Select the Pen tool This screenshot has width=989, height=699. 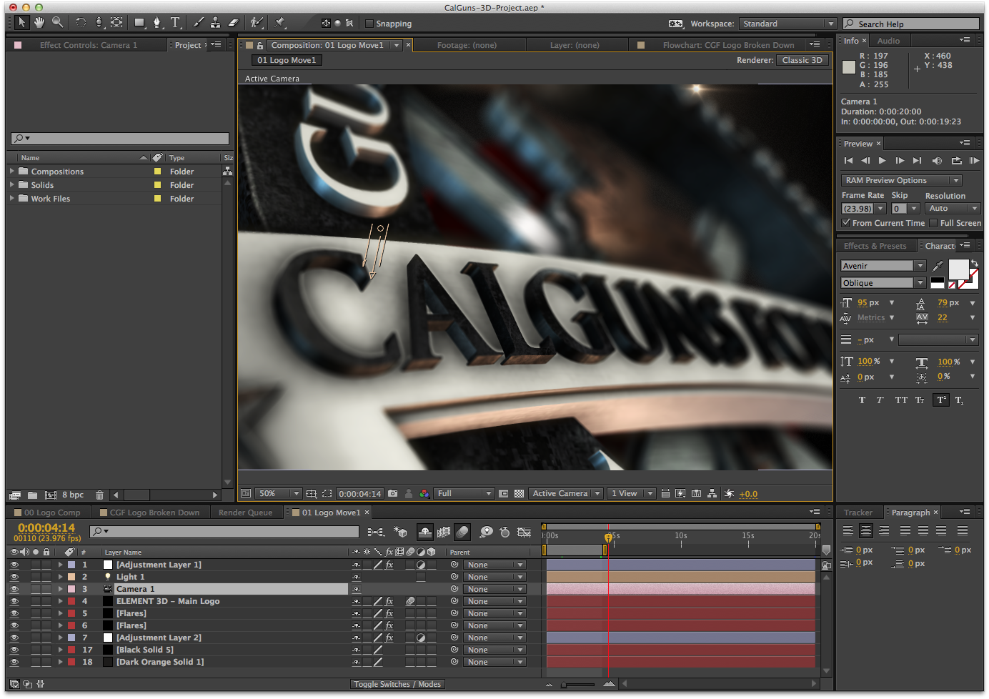point(157,23)
